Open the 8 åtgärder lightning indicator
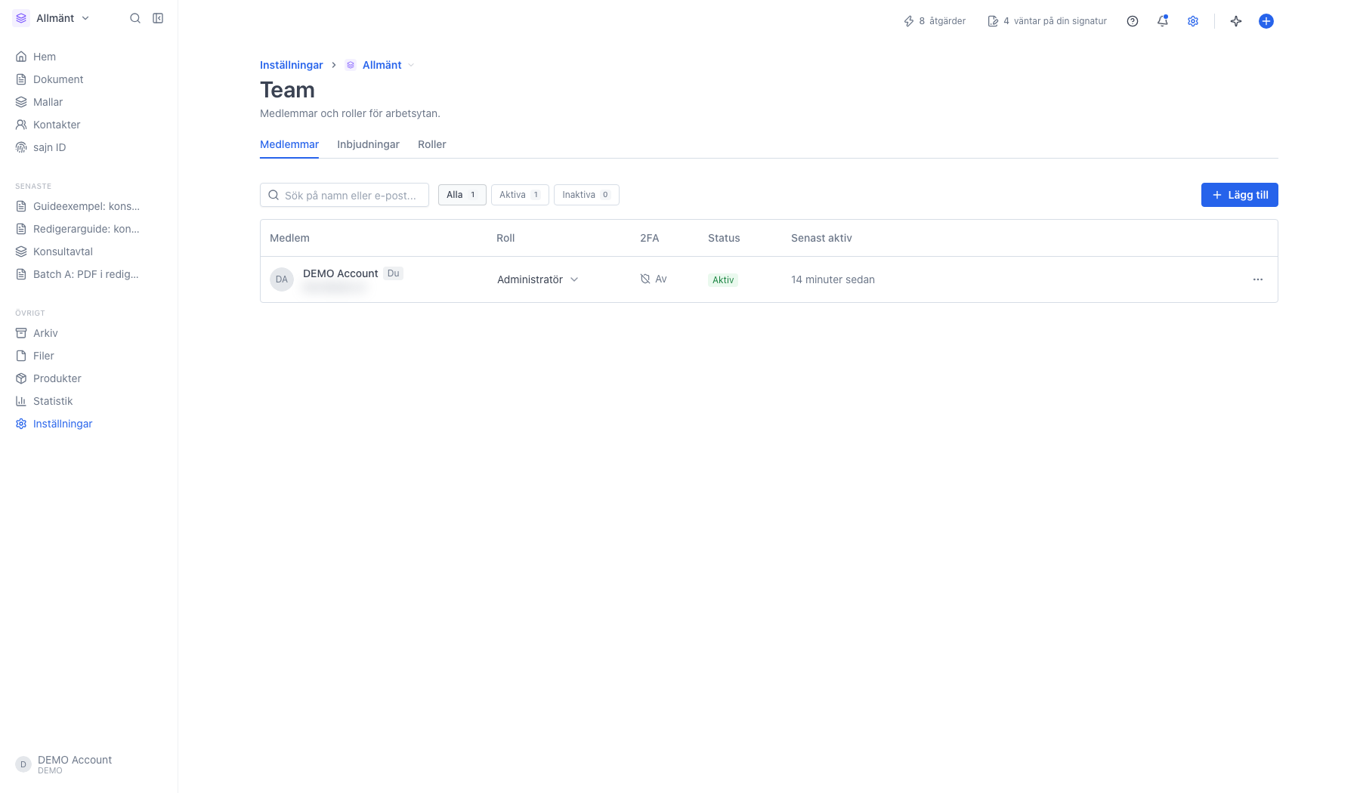 935,21
